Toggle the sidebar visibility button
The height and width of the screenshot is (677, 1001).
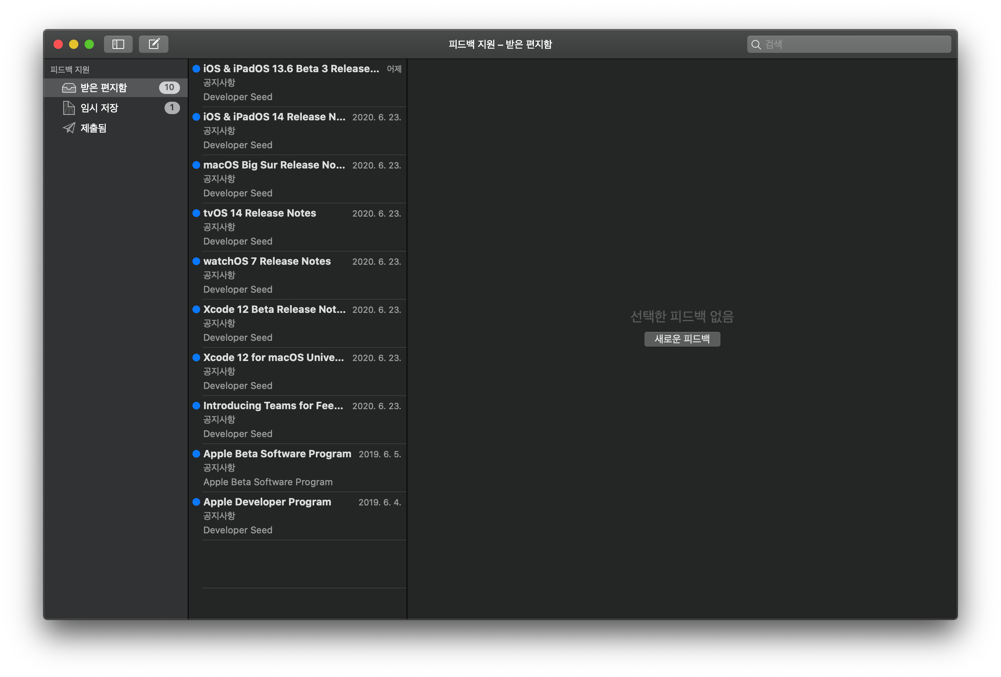[118, 44]
